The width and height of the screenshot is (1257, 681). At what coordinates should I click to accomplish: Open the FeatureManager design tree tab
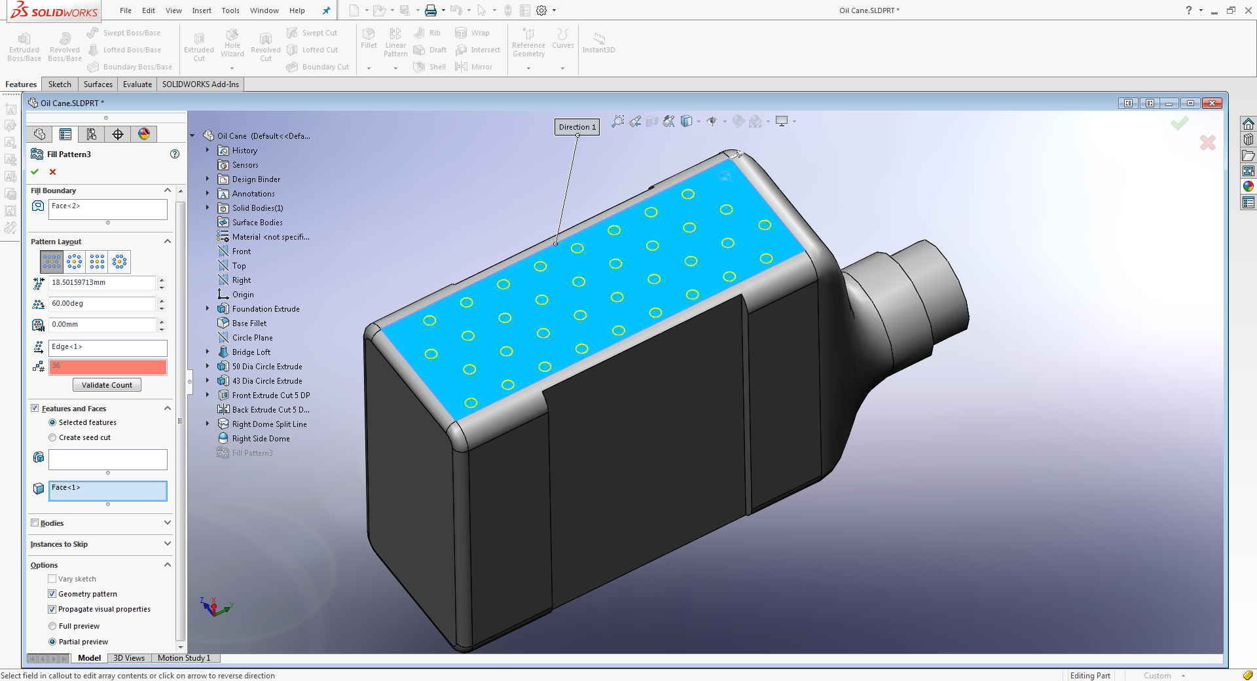(39, 134)
